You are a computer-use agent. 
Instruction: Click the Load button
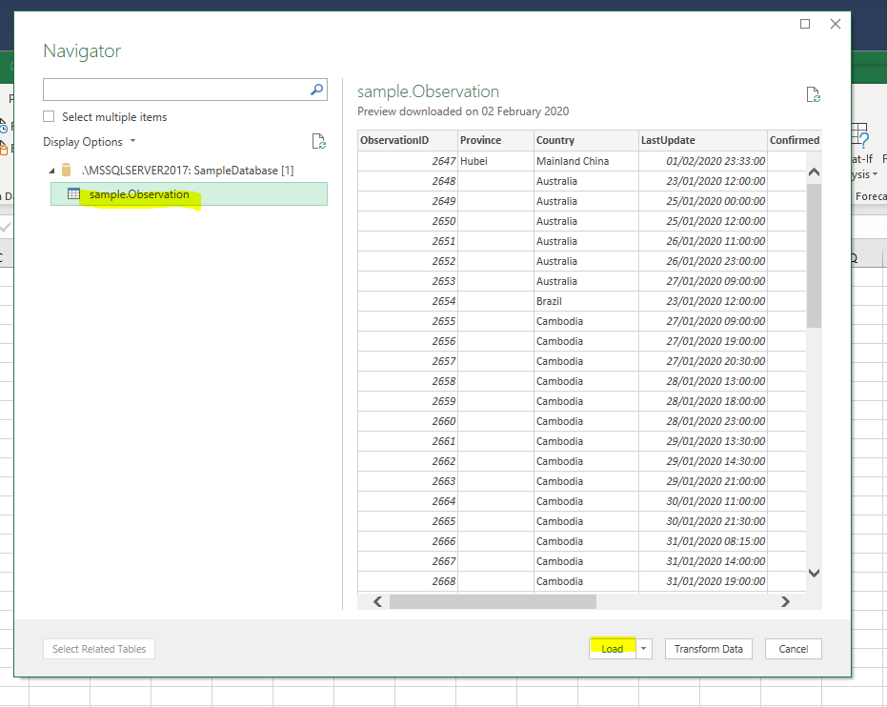(612, 649)
